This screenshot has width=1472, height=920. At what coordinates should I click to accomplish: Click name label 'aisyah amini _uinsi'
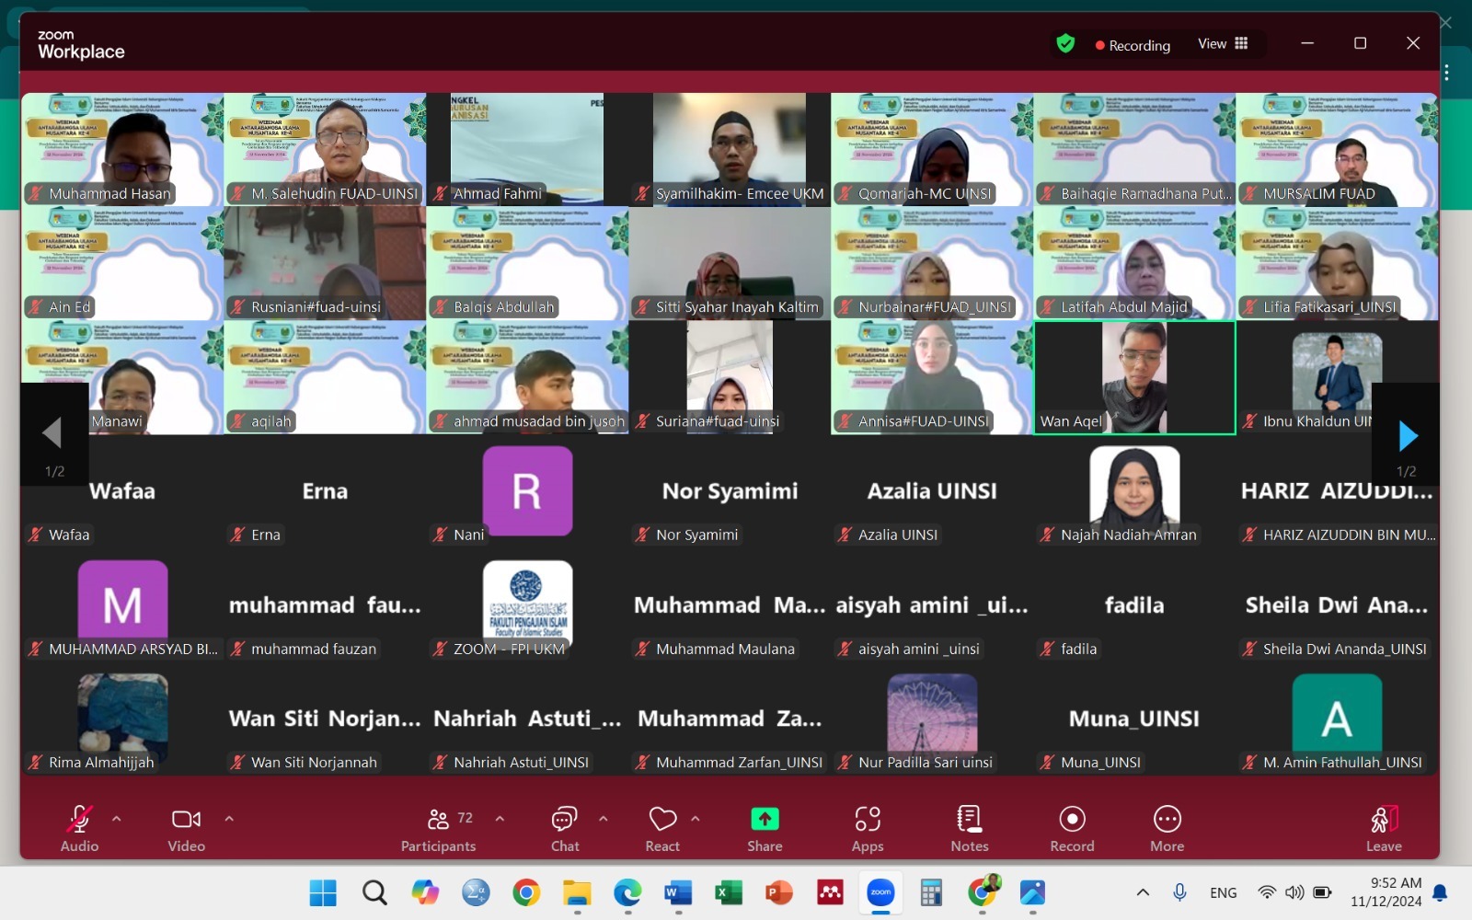point(918,649)
